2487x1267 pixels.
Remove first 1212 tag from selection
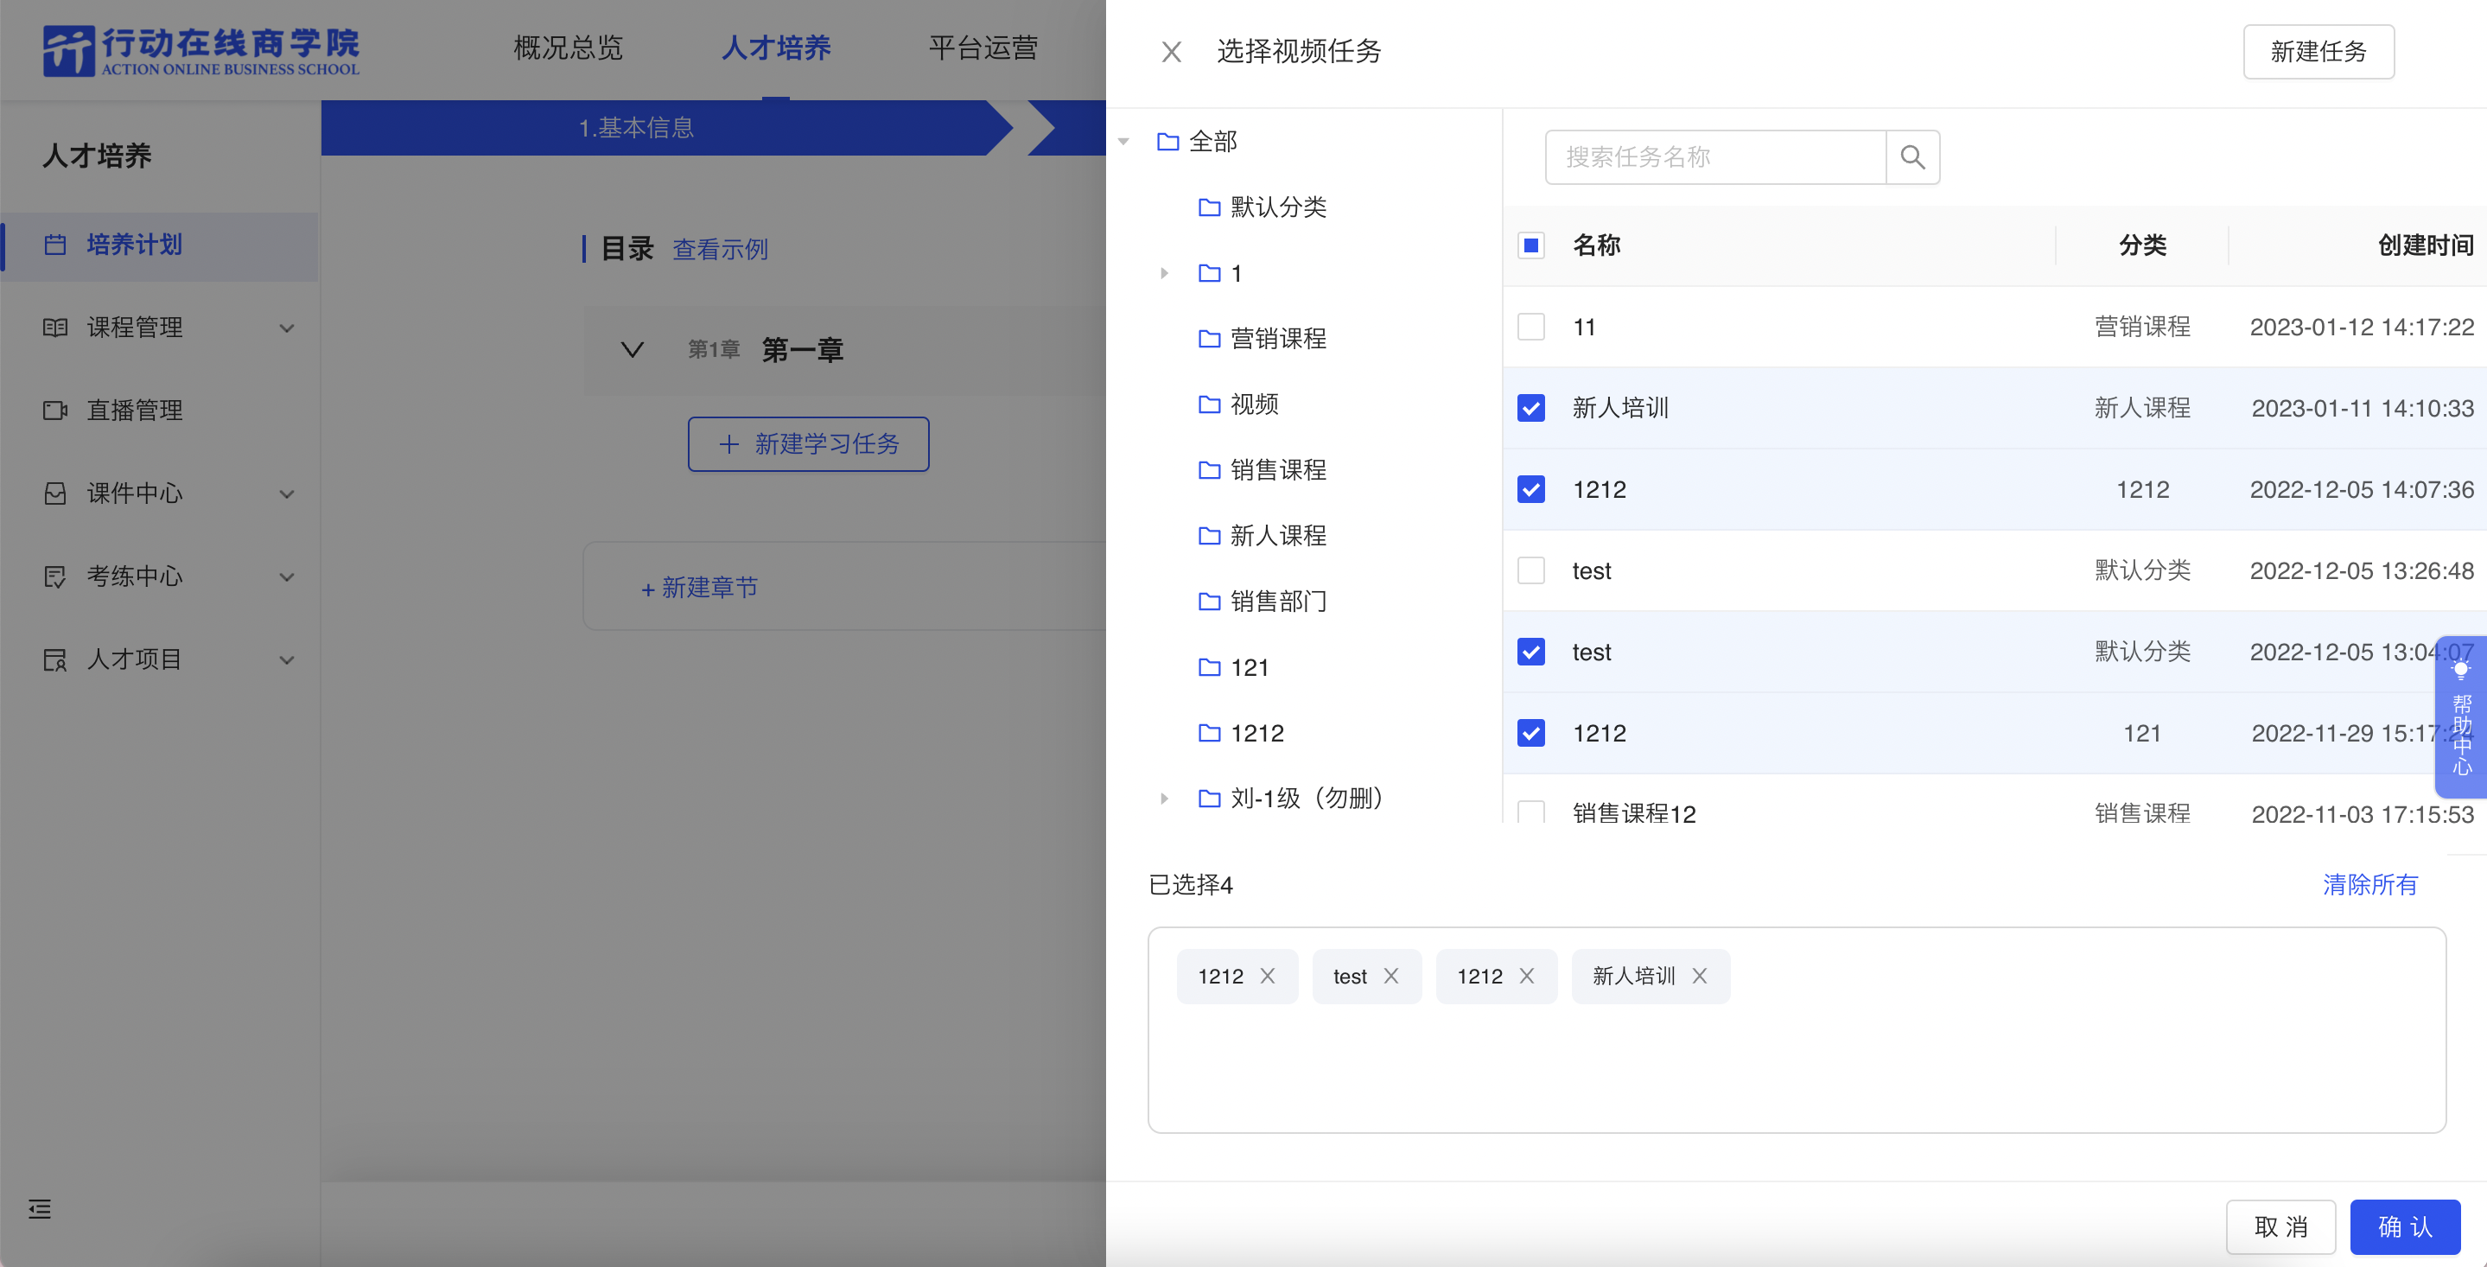(1268, 977)
